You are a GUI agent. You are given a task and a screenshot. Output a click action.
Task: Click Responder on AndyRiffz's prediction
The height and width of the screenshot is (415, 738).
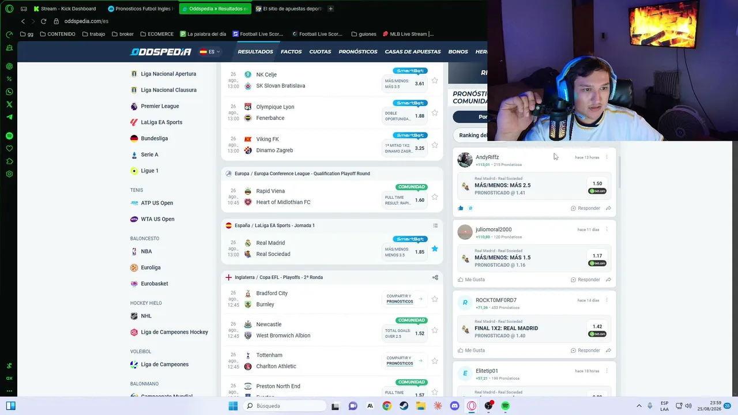[x=585, y=208]
